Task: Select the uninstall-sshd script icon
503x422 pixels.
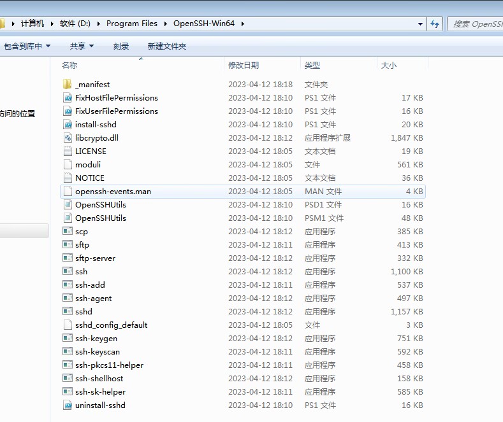Action: [x=68, y=405]
